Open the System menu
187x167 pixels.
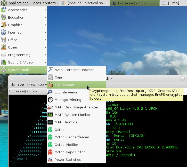coord(49,3)
